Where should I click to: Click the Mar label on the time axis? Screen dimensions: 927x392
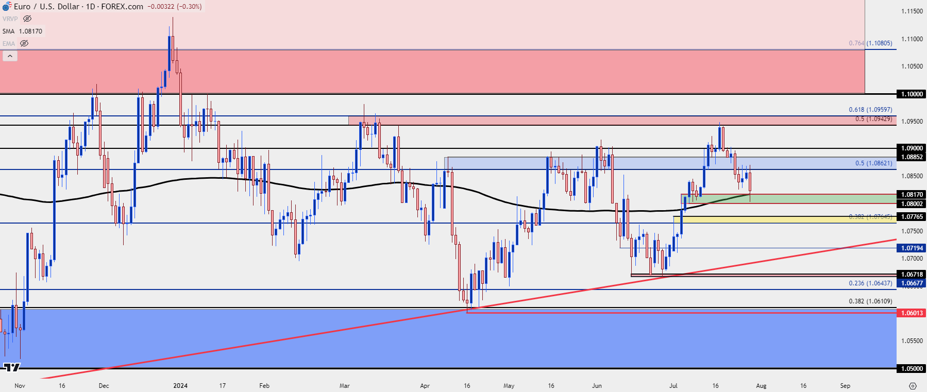click(345, 386)
